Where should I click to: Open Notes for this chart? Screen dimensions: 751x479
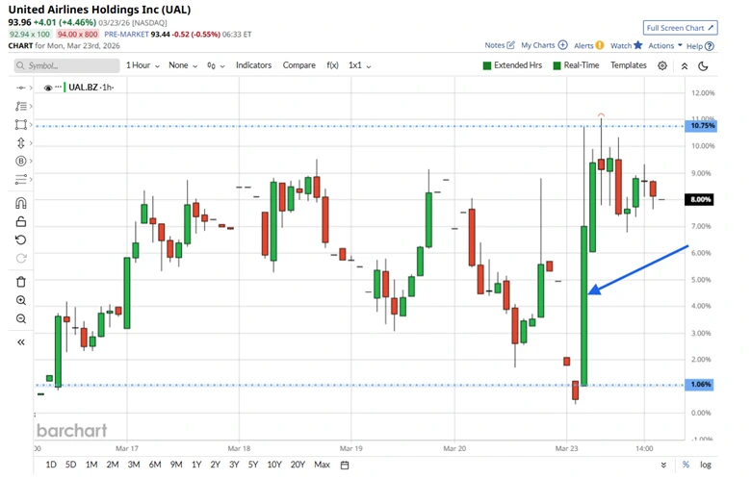[500, 45]
